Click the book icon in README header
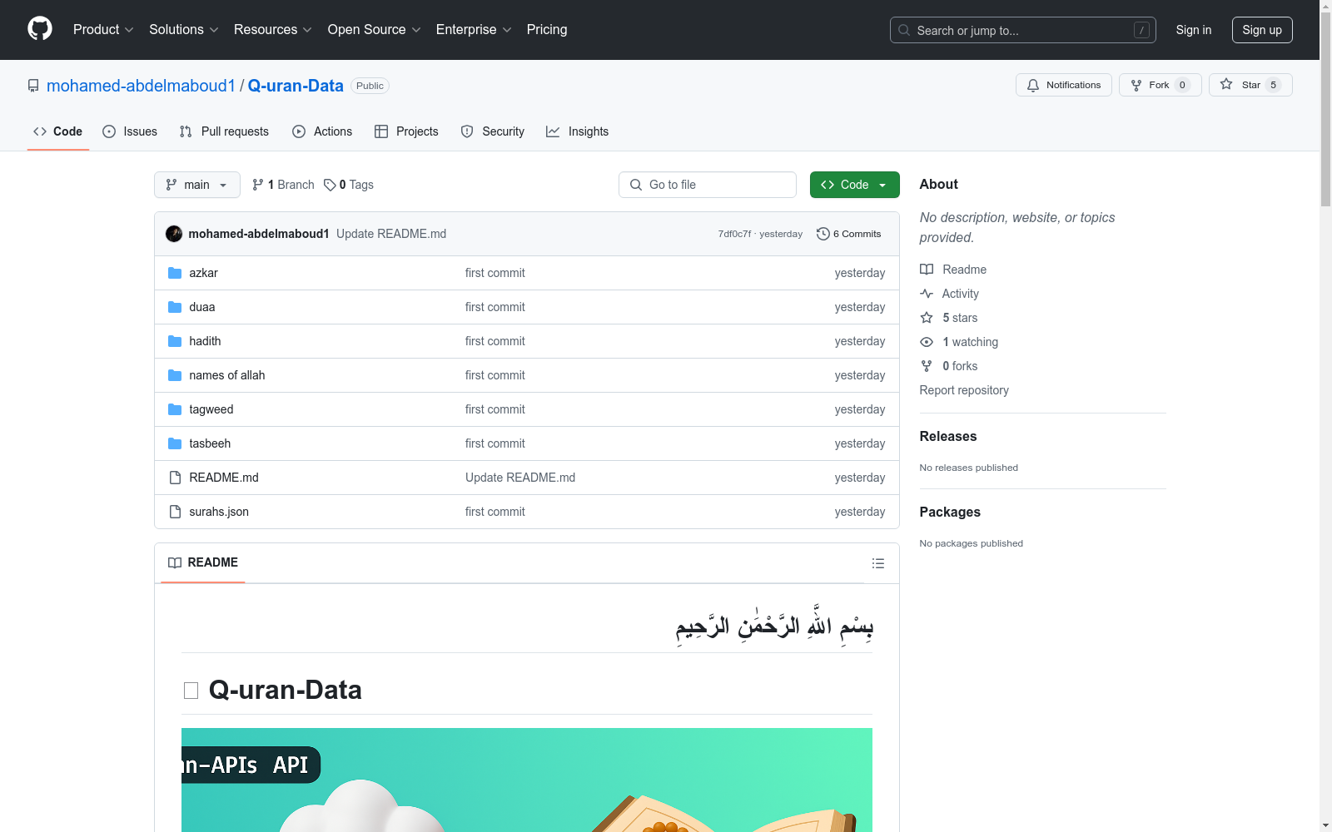 coord(175,563)
